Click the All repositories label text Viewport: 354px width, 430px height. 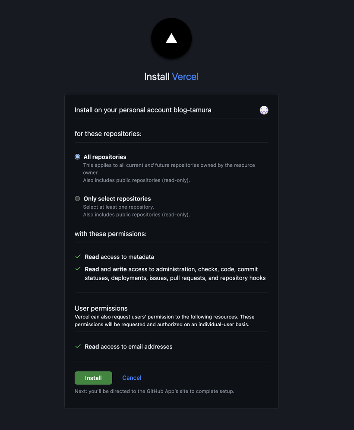[105, 157]
